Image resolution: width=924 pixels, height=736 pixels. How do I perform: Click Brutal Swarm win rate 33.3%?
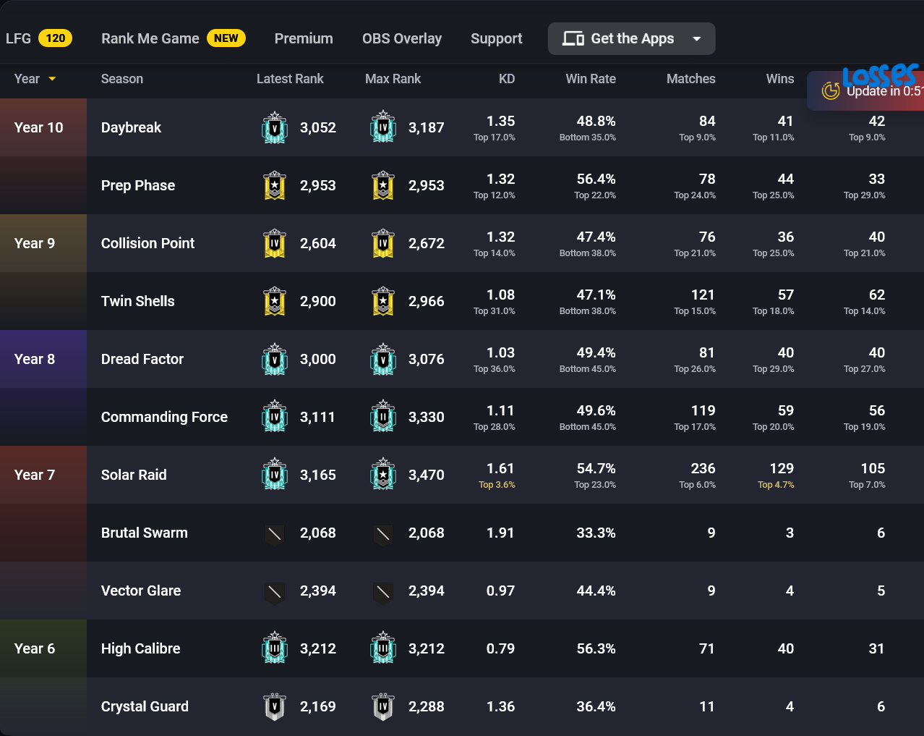tap(596, 533)
